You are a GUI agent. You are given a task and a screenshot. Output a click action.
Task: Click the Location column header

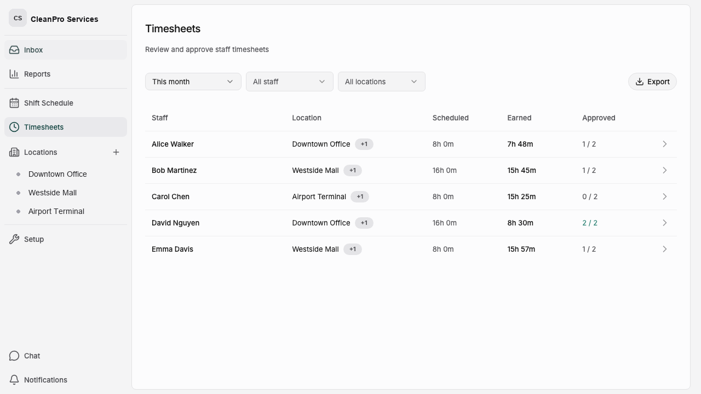tap(307, 118)
